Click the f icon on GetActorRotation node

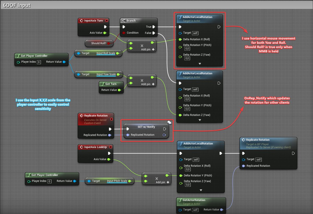coord(180,200)
